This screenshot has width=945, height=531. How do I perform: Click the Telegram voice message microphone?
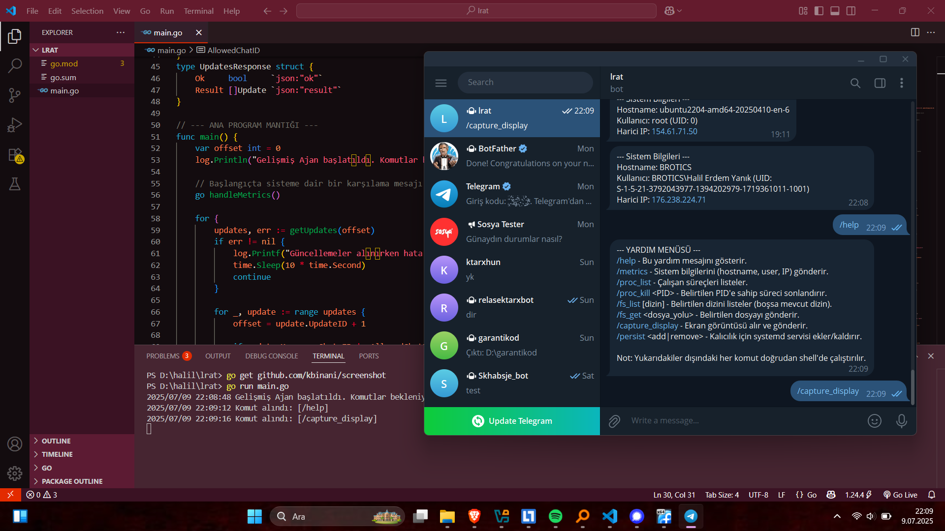coord(901,421)
